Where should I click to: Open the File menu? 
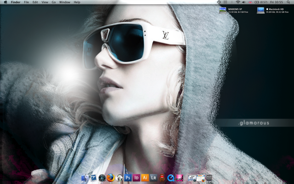coord(27,2)
